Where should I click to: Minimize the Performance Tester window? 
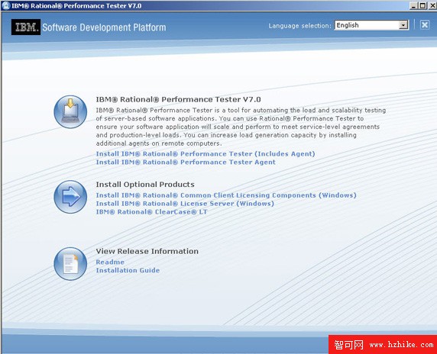(413, 5)
